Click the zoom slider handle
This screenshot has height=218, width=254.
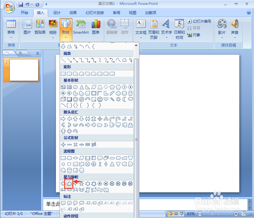[x=212, y=214]
